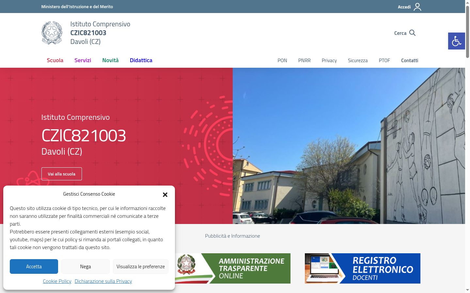
Task: Accept cookies with the Accetta button
Action: 34,267
